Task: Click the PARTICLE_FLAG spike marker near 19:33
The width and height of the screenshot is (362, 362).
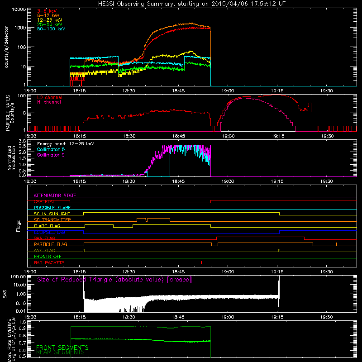Action: 337,244
